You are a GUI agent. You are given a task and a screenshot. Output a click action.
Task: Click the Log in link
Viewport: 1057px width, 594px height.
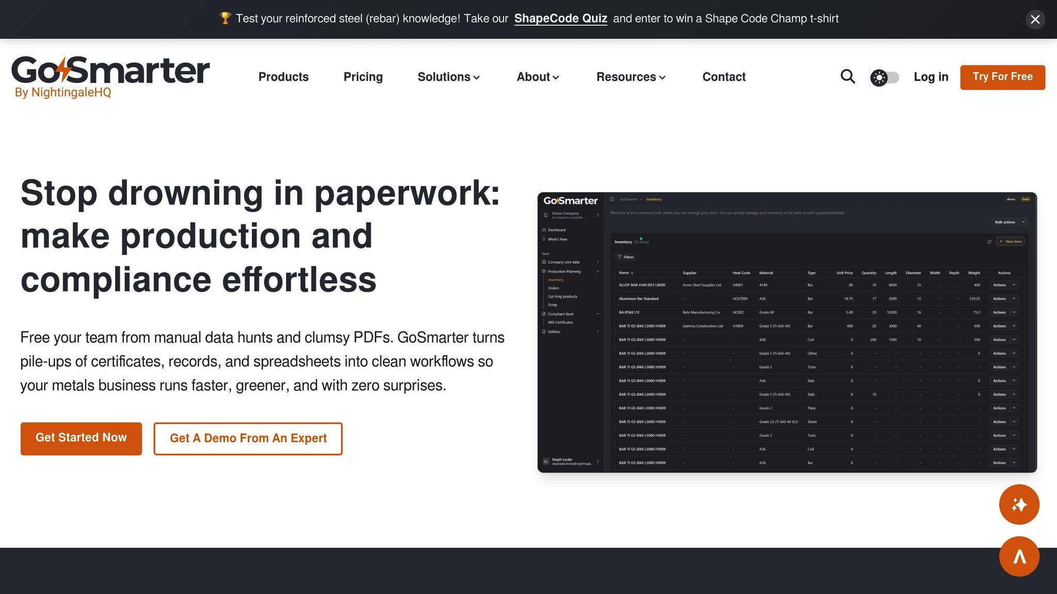click(x=931, y=77)
